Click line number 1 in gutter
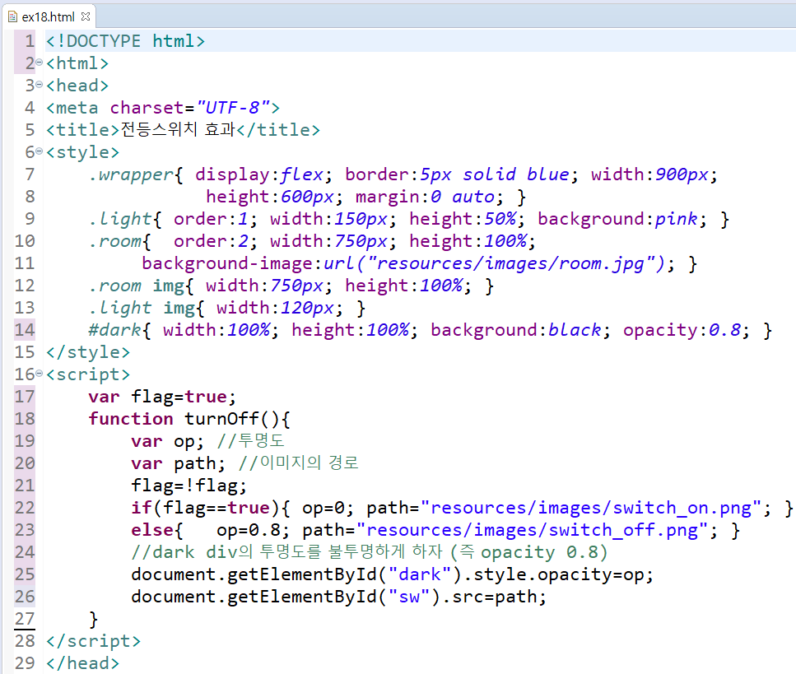This screenshot has height=674, width=796. pyautogui.click(x=30, y=41)
